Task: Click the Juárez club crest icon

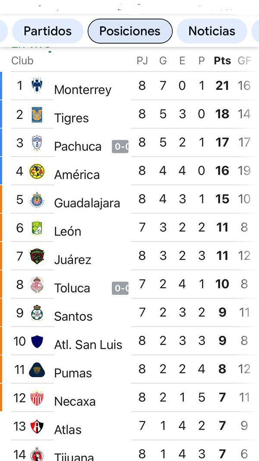Action: pos(37,256)
